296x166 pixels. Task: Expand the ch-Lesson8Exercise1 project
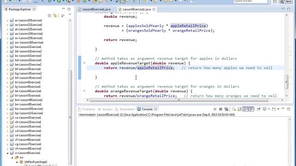[7, 148]
